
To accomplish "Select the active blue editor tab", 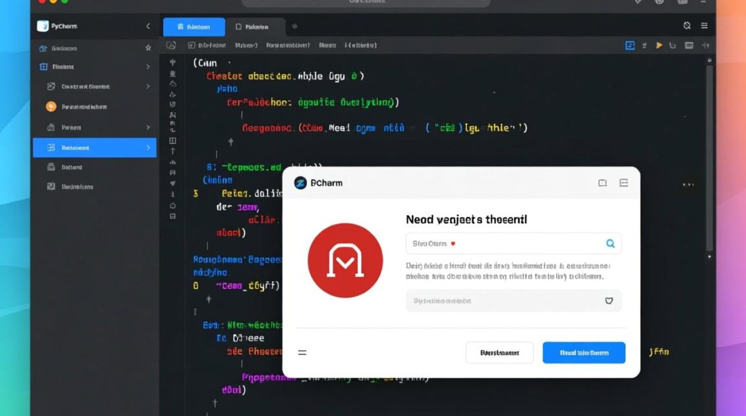I will (194, 27).
